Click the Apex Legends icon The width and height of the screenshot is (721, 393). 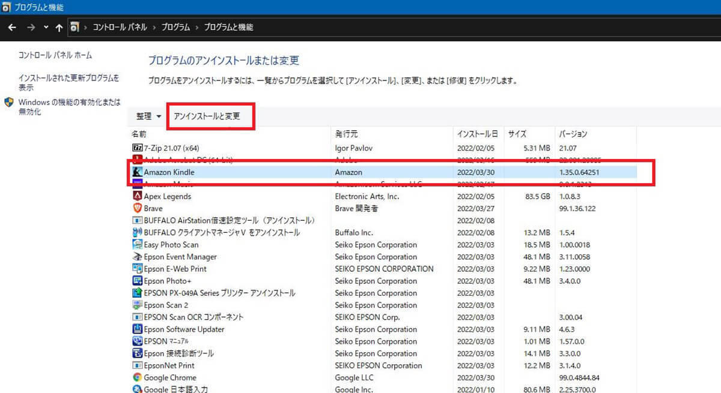pos(137,196)
